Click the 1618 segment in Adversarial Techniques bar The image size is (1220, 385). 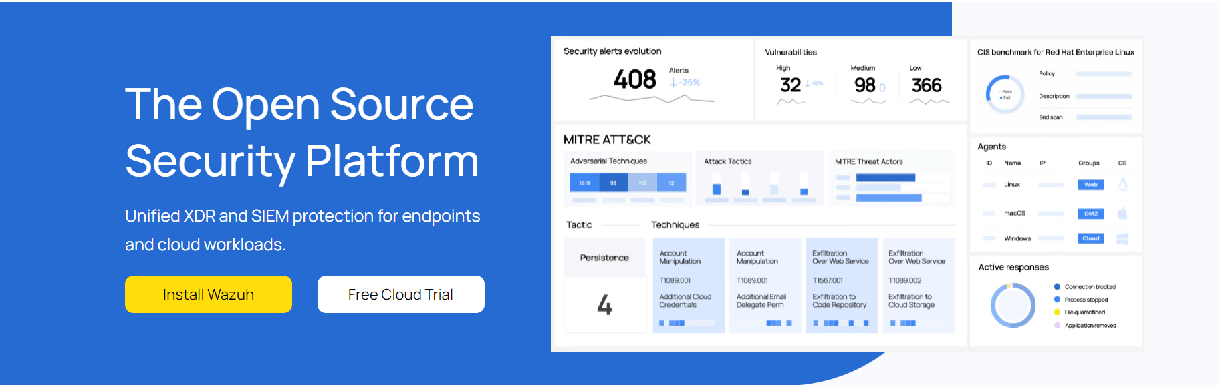click(x=585, y=183)
